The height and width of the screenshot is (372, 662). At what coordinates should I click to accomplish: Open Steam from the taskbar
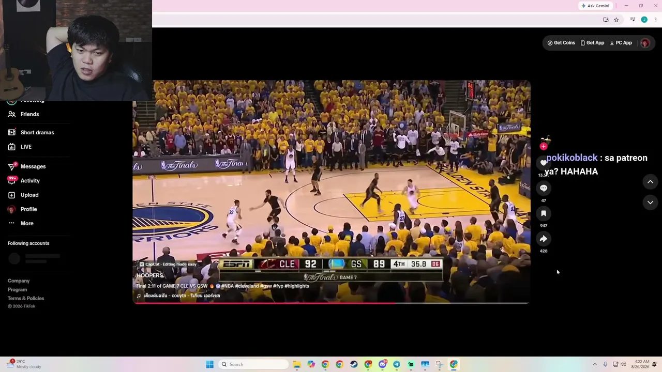pyautogui.click(x=354, y=364)
